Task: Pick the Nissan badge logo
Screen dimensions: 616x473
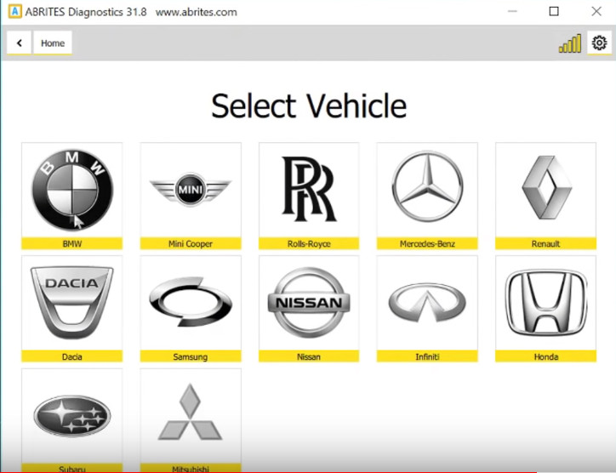Action: point(309,303)
